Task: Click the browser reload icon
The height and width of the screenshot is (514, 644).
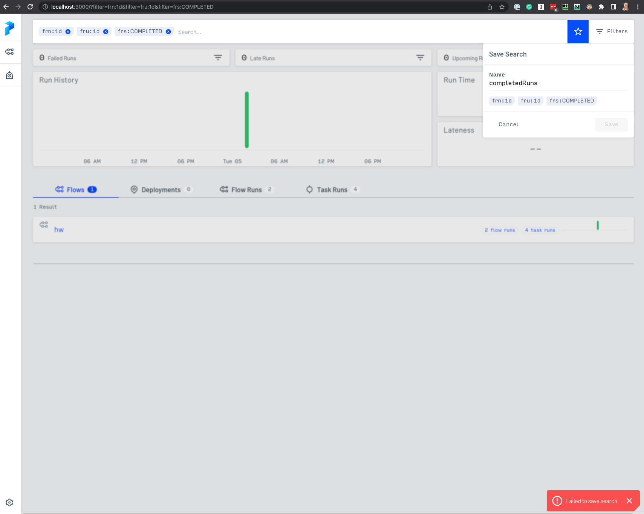Action: click(x=29, y=6)
